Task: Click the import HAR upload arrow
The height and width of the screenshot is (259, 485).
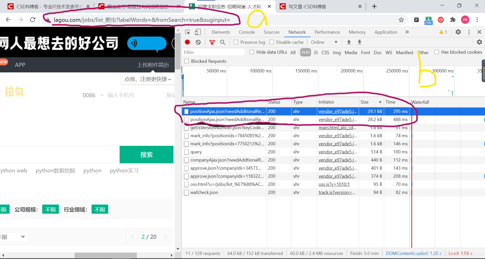Action: point(349,42)
